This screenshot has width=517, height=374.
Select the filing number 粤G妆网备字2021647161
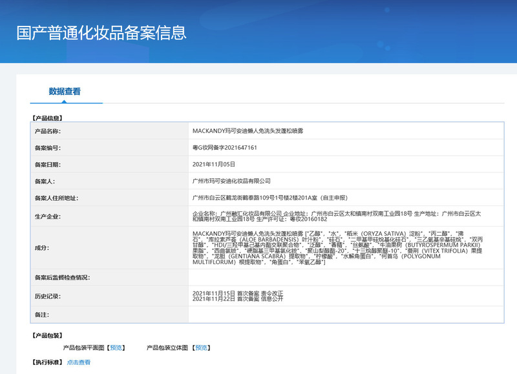224,148
